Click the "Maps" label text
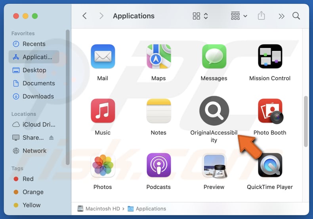This screenshot has height=219, width=313. pyautogui.click(x=158, y=78)
